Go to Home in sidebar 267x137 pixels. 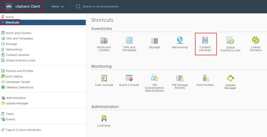10,17
